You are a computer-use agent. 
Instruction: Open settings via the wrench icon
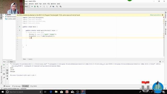click(50, 7)
